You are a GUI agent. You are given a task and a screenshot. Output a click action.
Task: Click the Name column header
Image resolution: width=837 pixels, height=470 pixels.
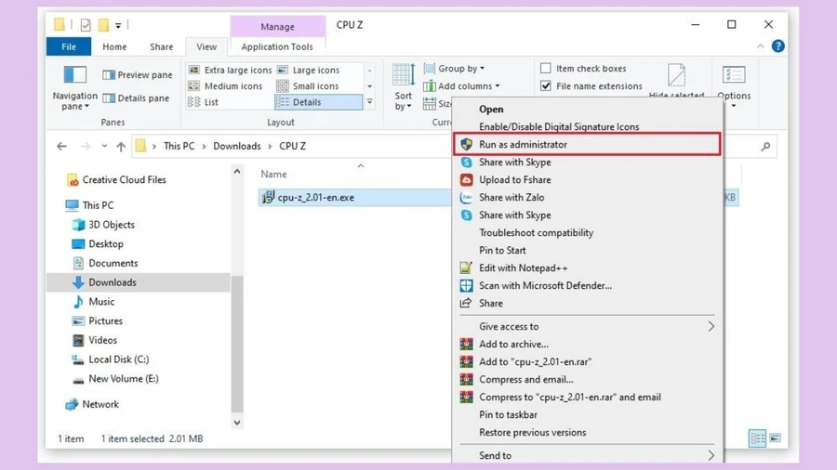[273, 175]
